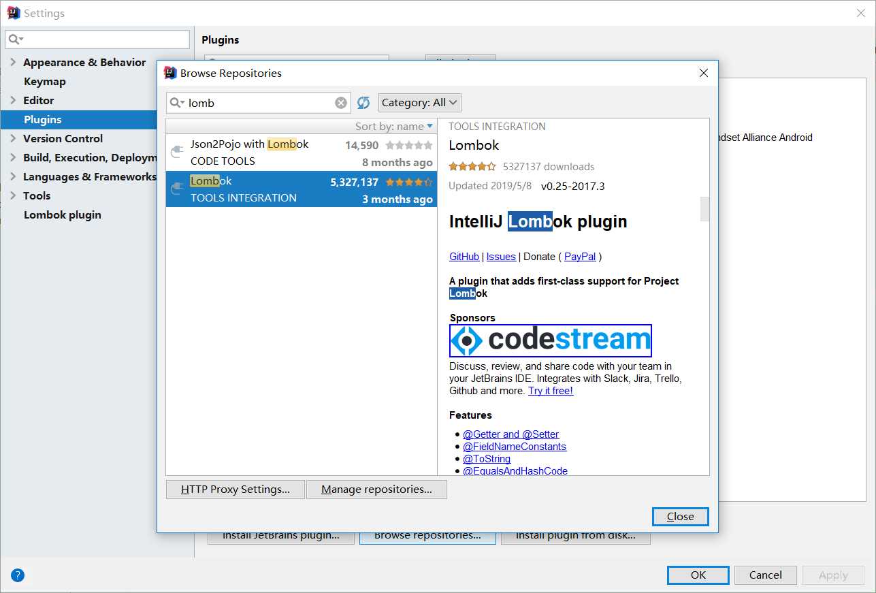Expand the Editor settings node
This screenshot has height=593, width=876.
pos(13,100)
